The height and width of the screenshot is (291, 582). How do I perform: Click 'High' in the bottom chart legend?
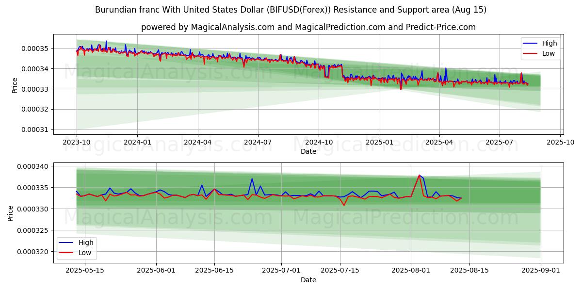(86, 242)
